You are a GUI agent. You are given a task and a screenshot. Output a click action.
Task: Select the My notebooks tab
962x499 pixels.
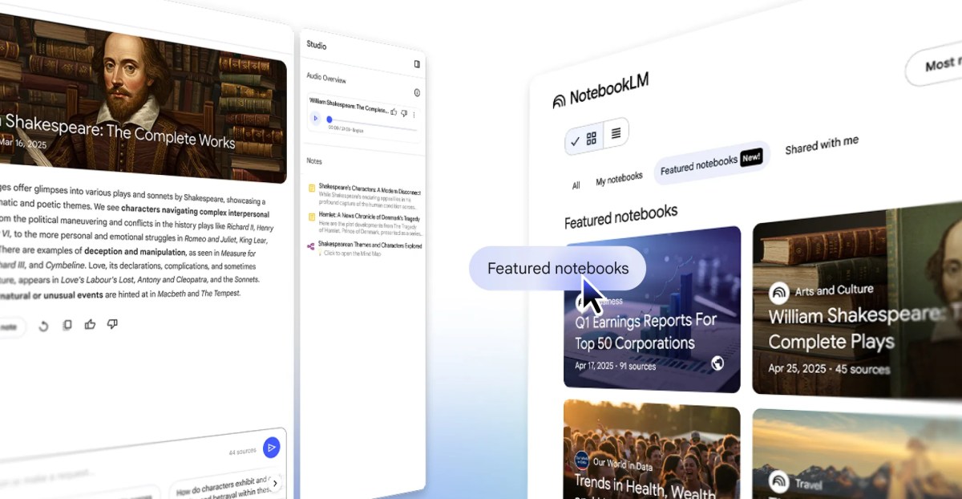[x=619, y=177]
